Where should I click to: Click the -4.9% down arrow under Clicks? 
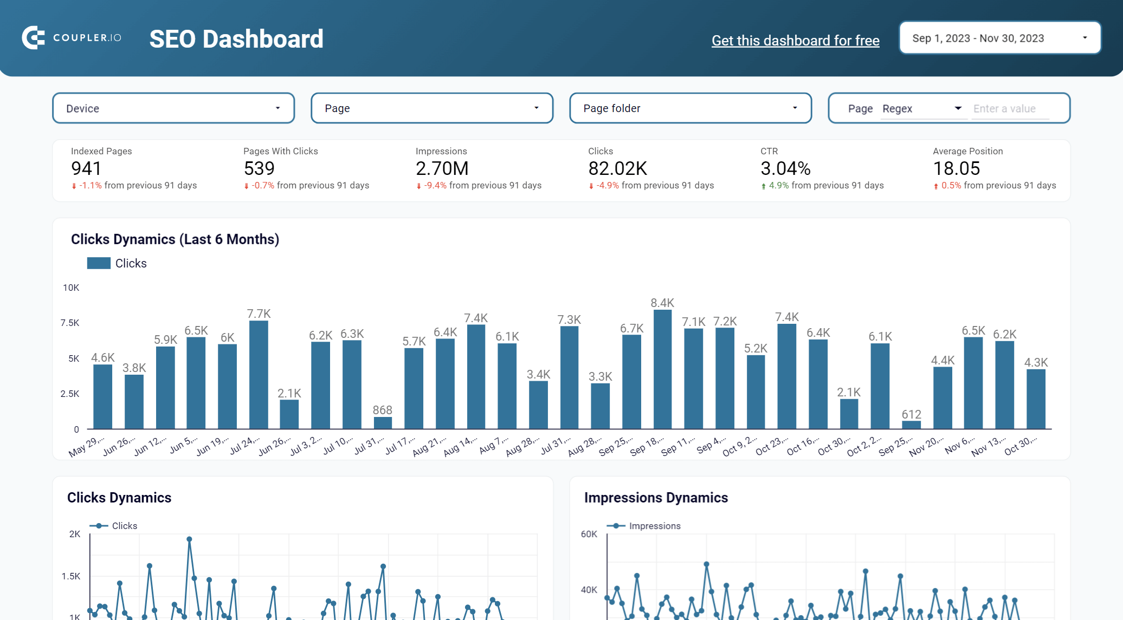tap(591, 186)
